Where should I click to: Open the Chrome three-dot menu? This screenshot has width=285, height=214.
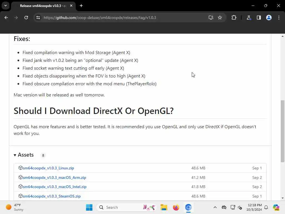point(279,18)
